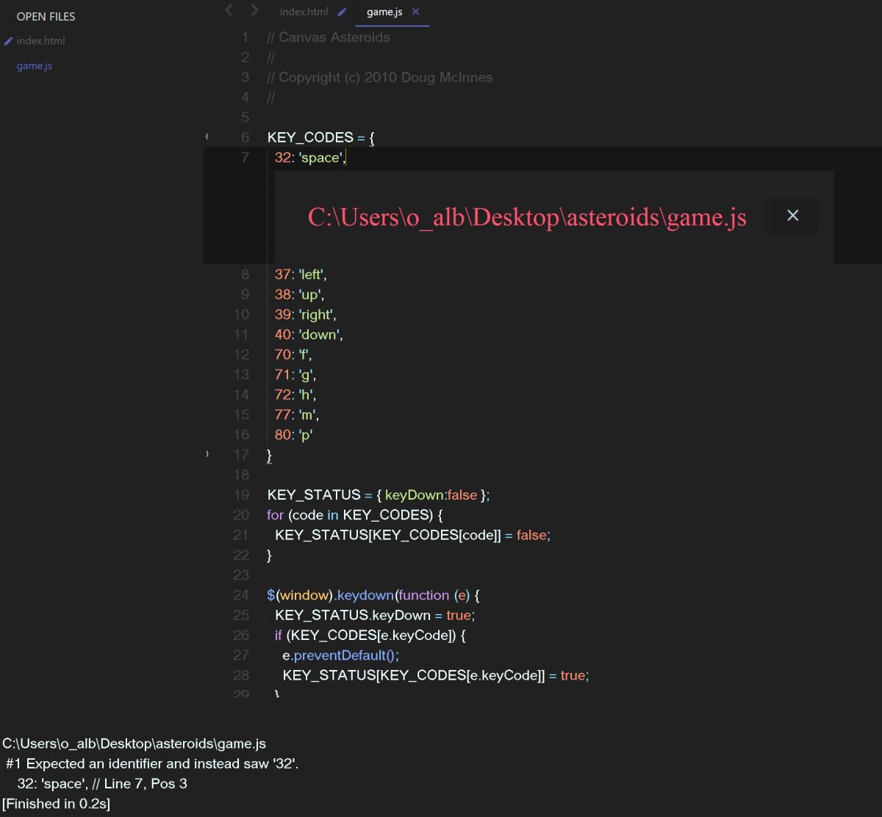Switch to the index.html tab
Viewport: 882px width, 817px height.
(304, 12)
